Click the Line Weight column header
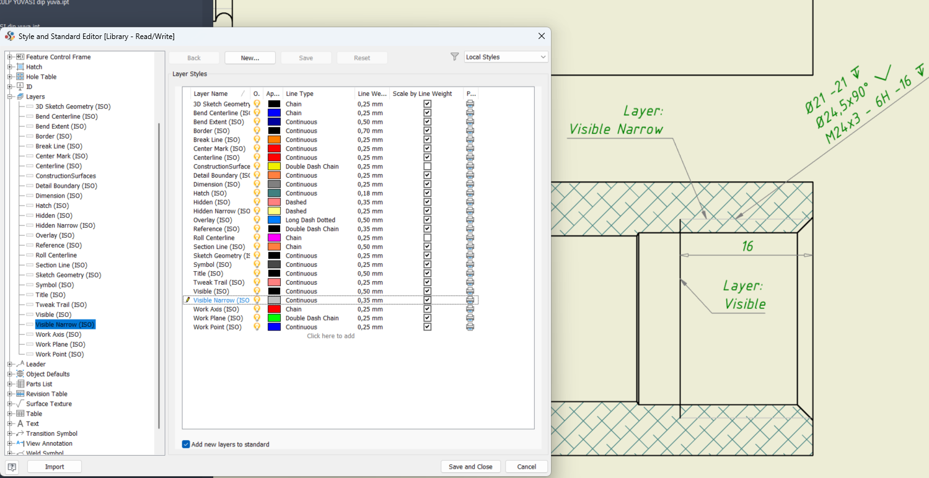 click(x=372, y=93)
